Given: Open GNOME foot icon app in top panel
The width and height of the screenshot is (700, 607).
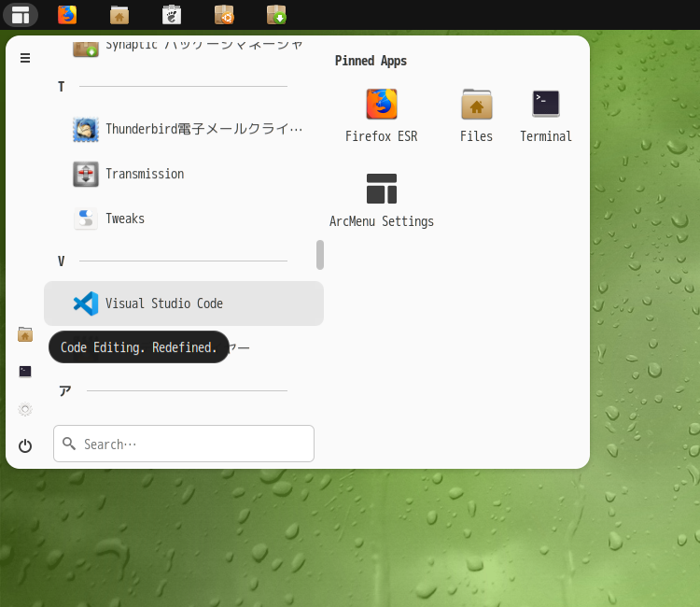Looking at the screenshot, I should 172,15.
